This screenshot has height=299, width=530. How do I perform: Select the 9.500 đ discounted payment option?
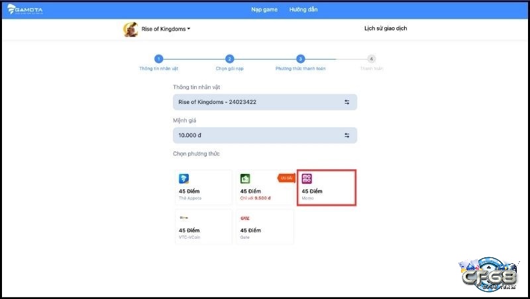[x=265, y=188]
